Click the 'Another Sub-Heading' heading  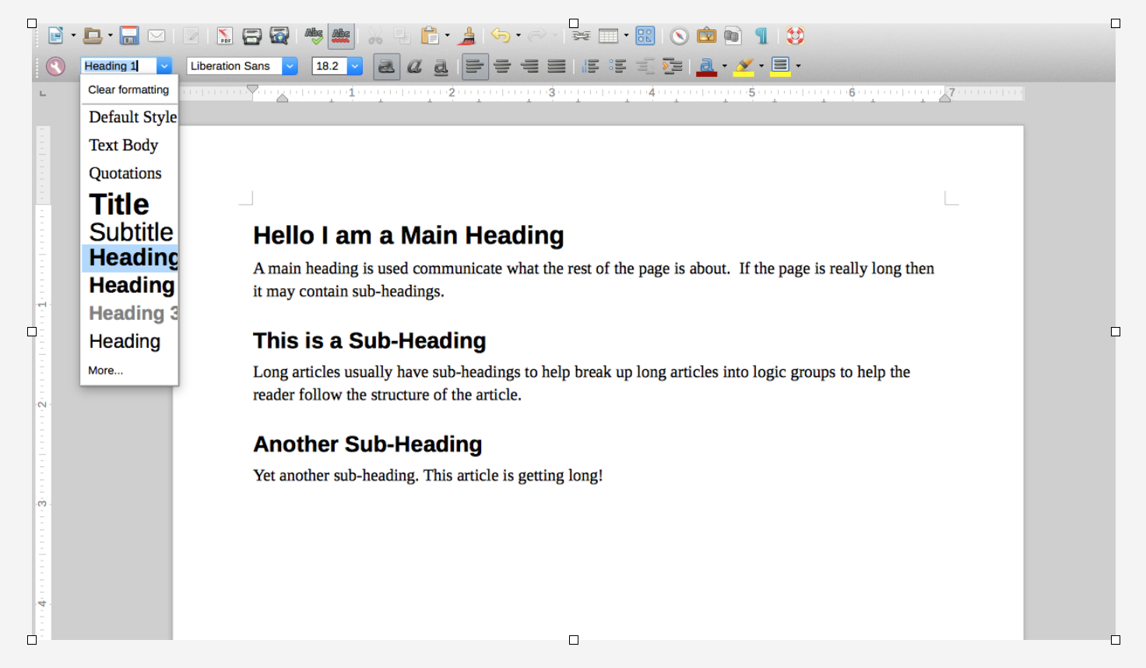tap(367, 444)
